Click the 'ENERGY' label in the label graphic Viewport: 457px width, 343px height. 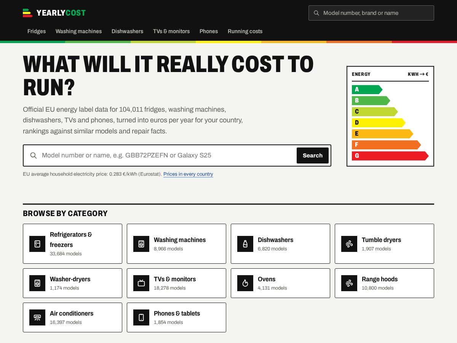point(361,74)
